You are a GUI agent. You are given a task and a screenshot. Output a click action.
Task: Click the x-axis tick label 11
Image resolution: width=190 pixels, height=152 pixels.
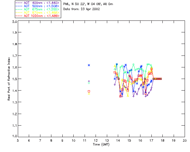(x=85, y=140)
